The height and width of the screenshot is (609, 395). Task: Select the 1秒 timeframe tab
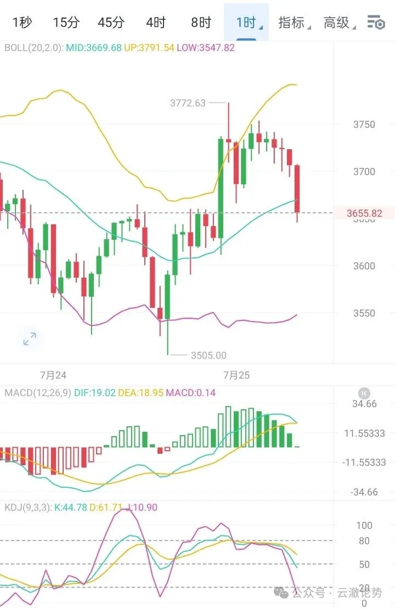[21, 24]
